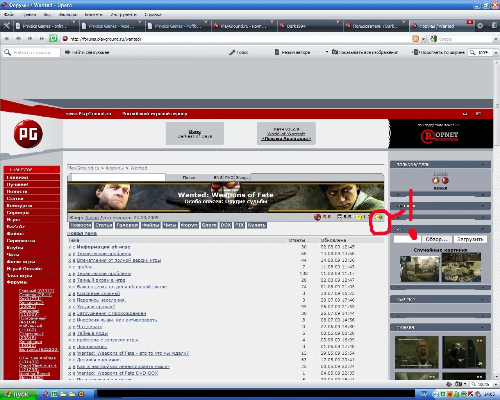The image size is (500, 400).
Task: Click the PG rating icon beside 5.8
Action: (318, 217)
